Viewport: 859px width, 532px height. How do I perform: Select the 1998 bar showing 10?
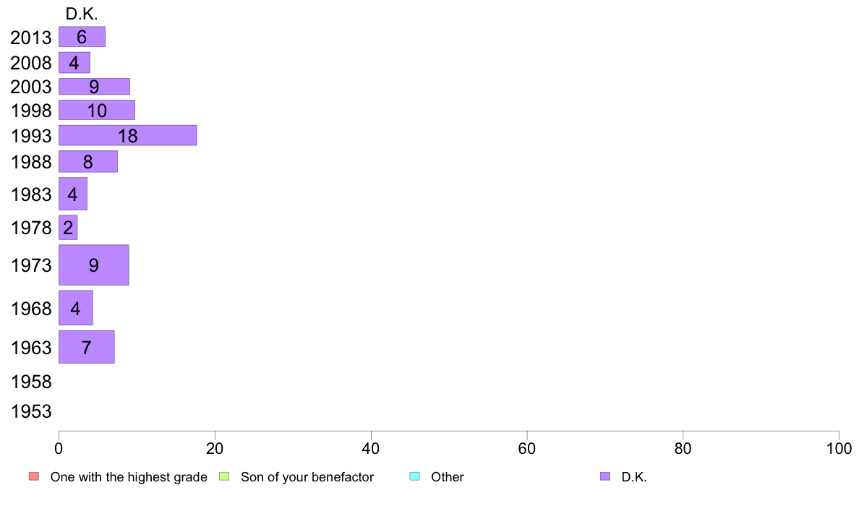[x=97, y=110]
